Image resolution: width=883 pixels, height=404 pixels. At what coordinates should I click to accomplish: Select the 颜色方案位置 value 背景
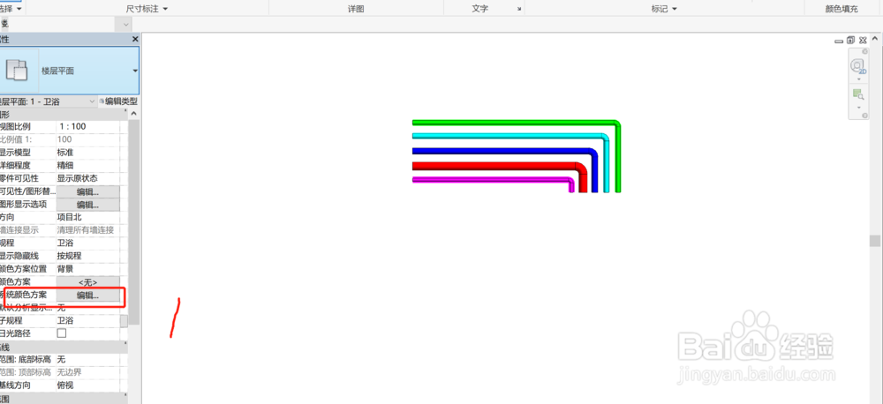[87, 269]
